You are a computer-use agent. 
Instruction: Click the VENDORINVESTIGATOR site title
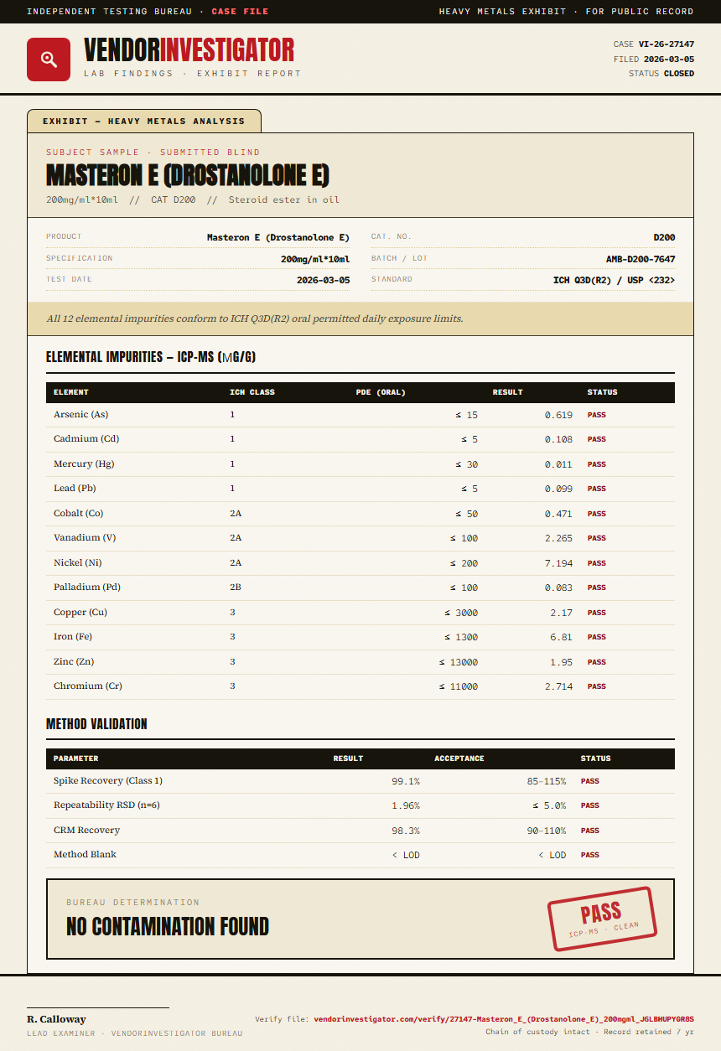tap(189, 50)
